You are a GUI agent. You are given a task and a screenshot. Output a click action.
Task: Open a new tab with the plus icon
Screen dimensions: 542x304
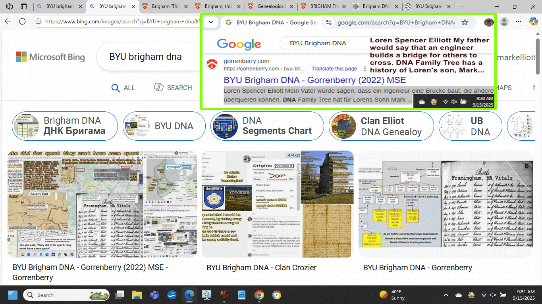462,6
